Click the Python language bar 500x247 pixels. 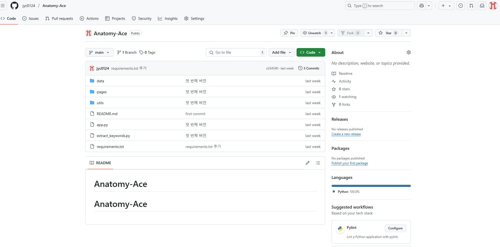pos(371,186)
